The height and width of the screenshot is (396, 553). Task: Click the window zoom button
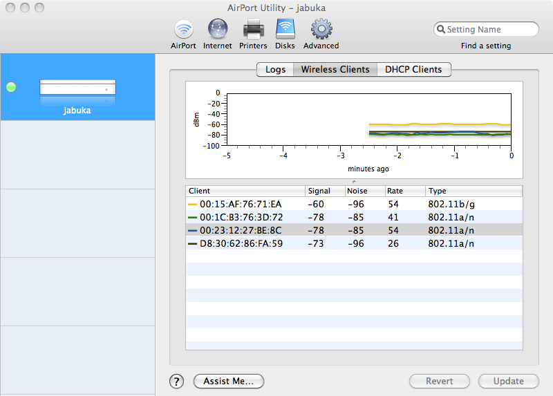[39, 8]
